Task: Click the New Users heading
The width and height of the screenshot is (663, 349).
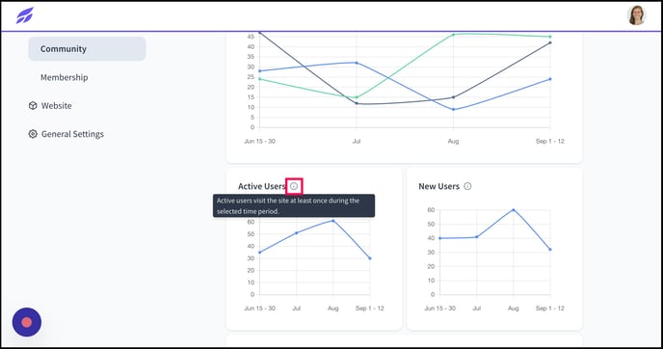Action: [x=438, y=186]
